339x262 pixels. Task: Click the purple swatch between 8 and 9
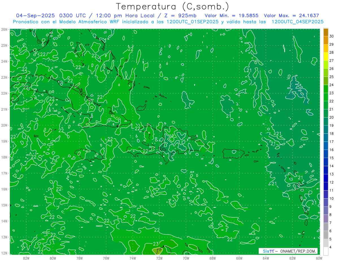pyautogui.click(x=326, y=211)
